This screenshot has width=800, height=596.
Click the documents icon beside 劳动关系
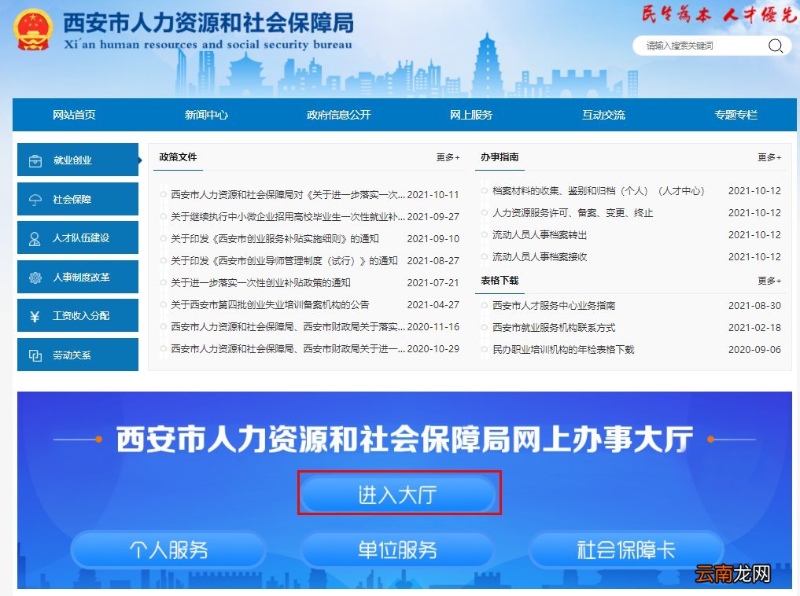(x=34, y=355)
